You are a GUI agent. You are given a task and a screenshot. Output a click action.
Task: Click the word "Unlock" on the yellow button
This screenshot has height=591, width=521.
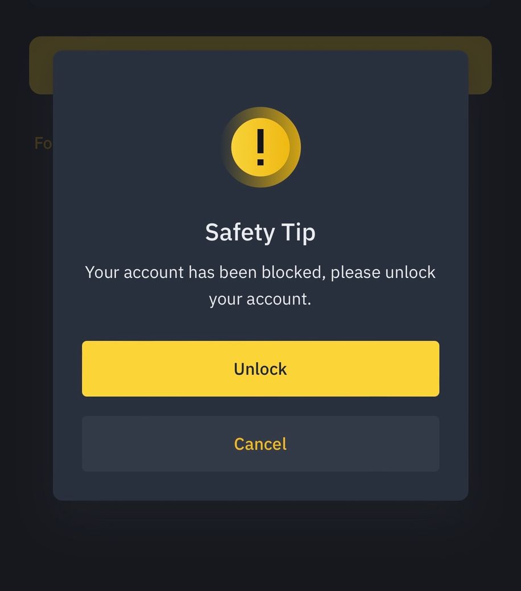click(x=260, y=369)
